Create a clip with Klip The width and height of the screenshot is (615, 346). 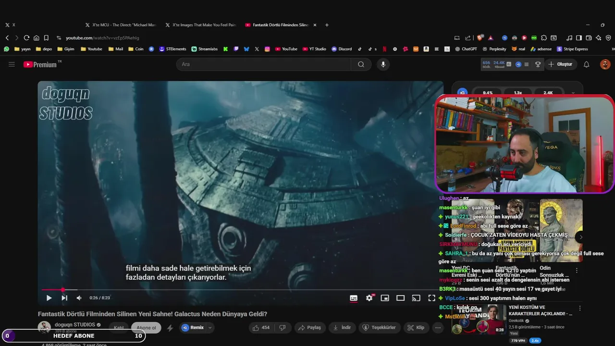click(x=416, y=328)
